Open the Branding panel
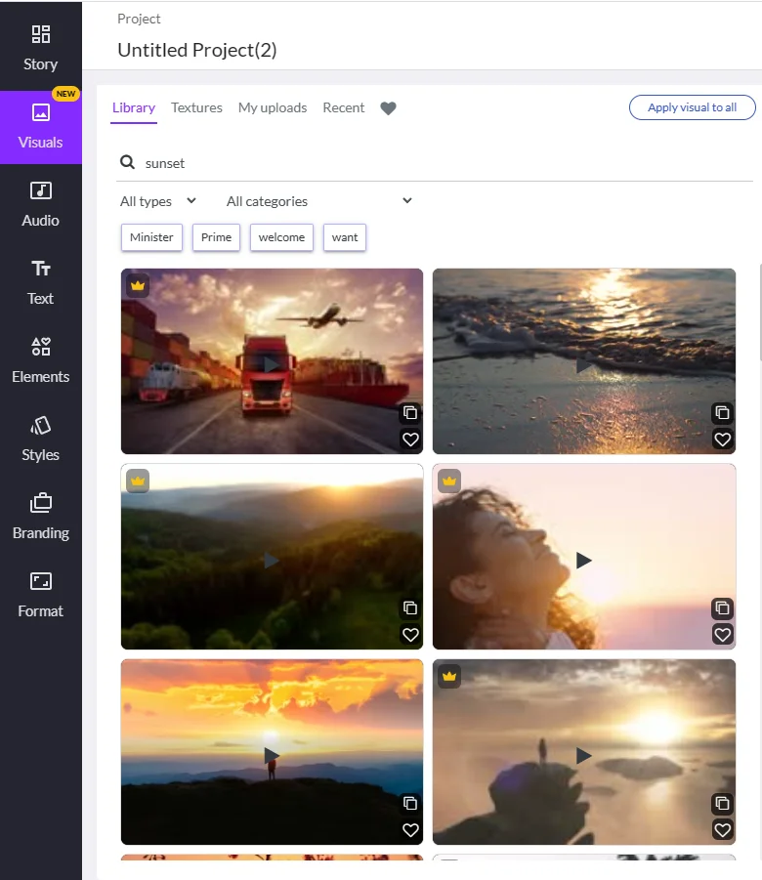Image resolution: width=762 pixels, height=880 pixels. tap(40, 517)
